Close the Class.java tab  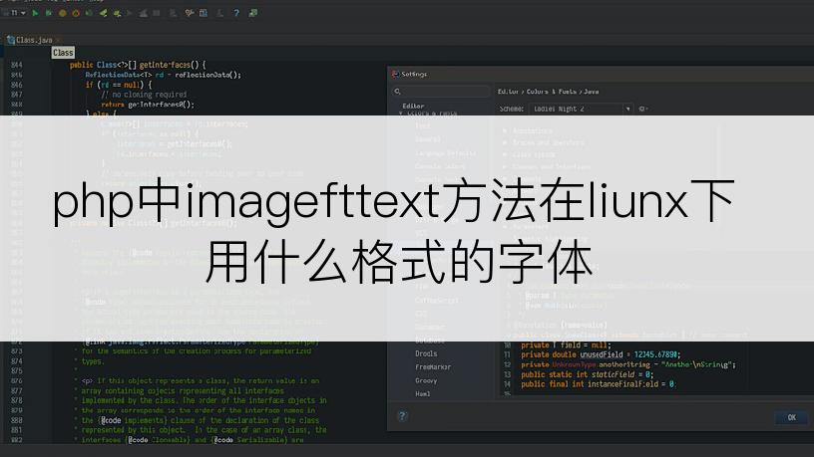(x=58, y=40)
